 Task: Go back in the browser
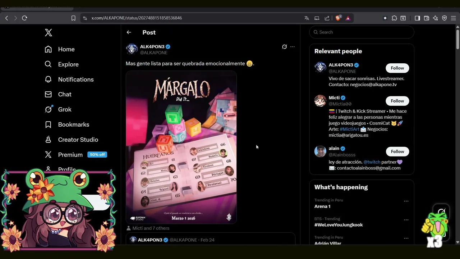tap(6, 18)
